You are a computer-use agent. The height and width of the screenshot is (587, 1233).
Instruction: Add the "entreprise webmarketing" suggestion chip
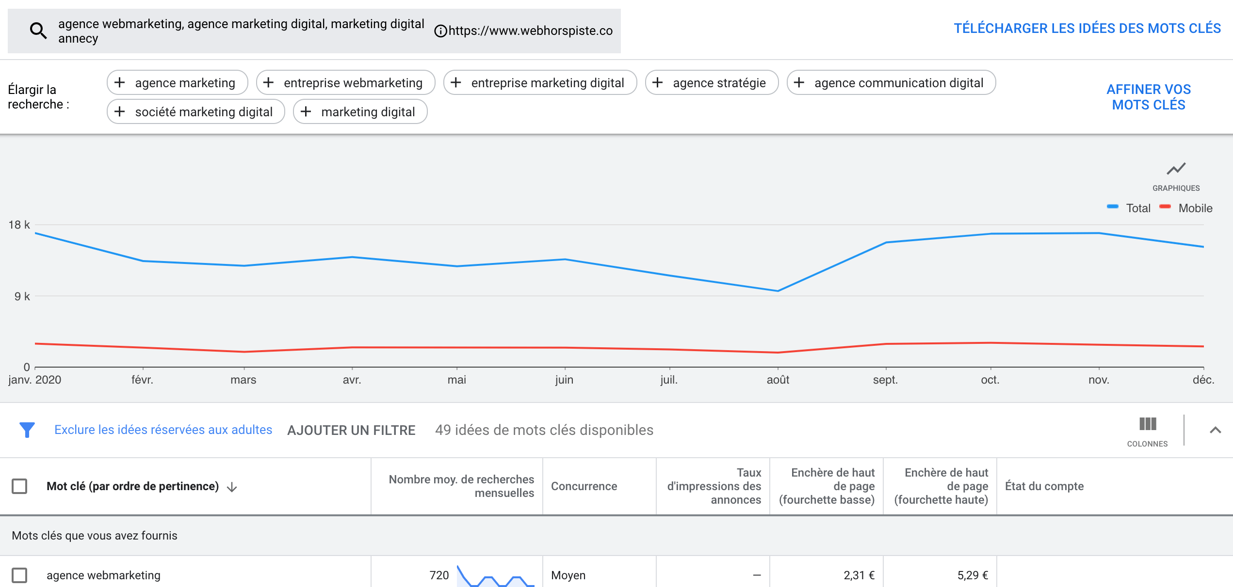345,82
